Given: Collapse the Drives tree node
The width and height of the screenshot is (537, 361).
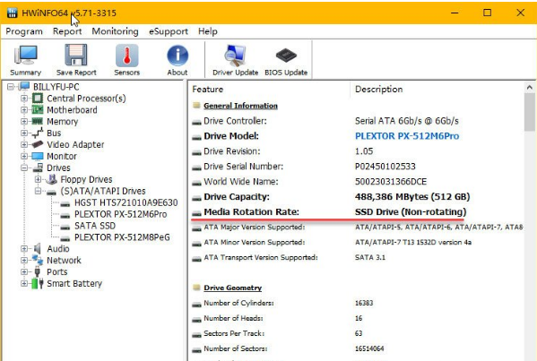Looking at the screenshot, I should 23,168.
